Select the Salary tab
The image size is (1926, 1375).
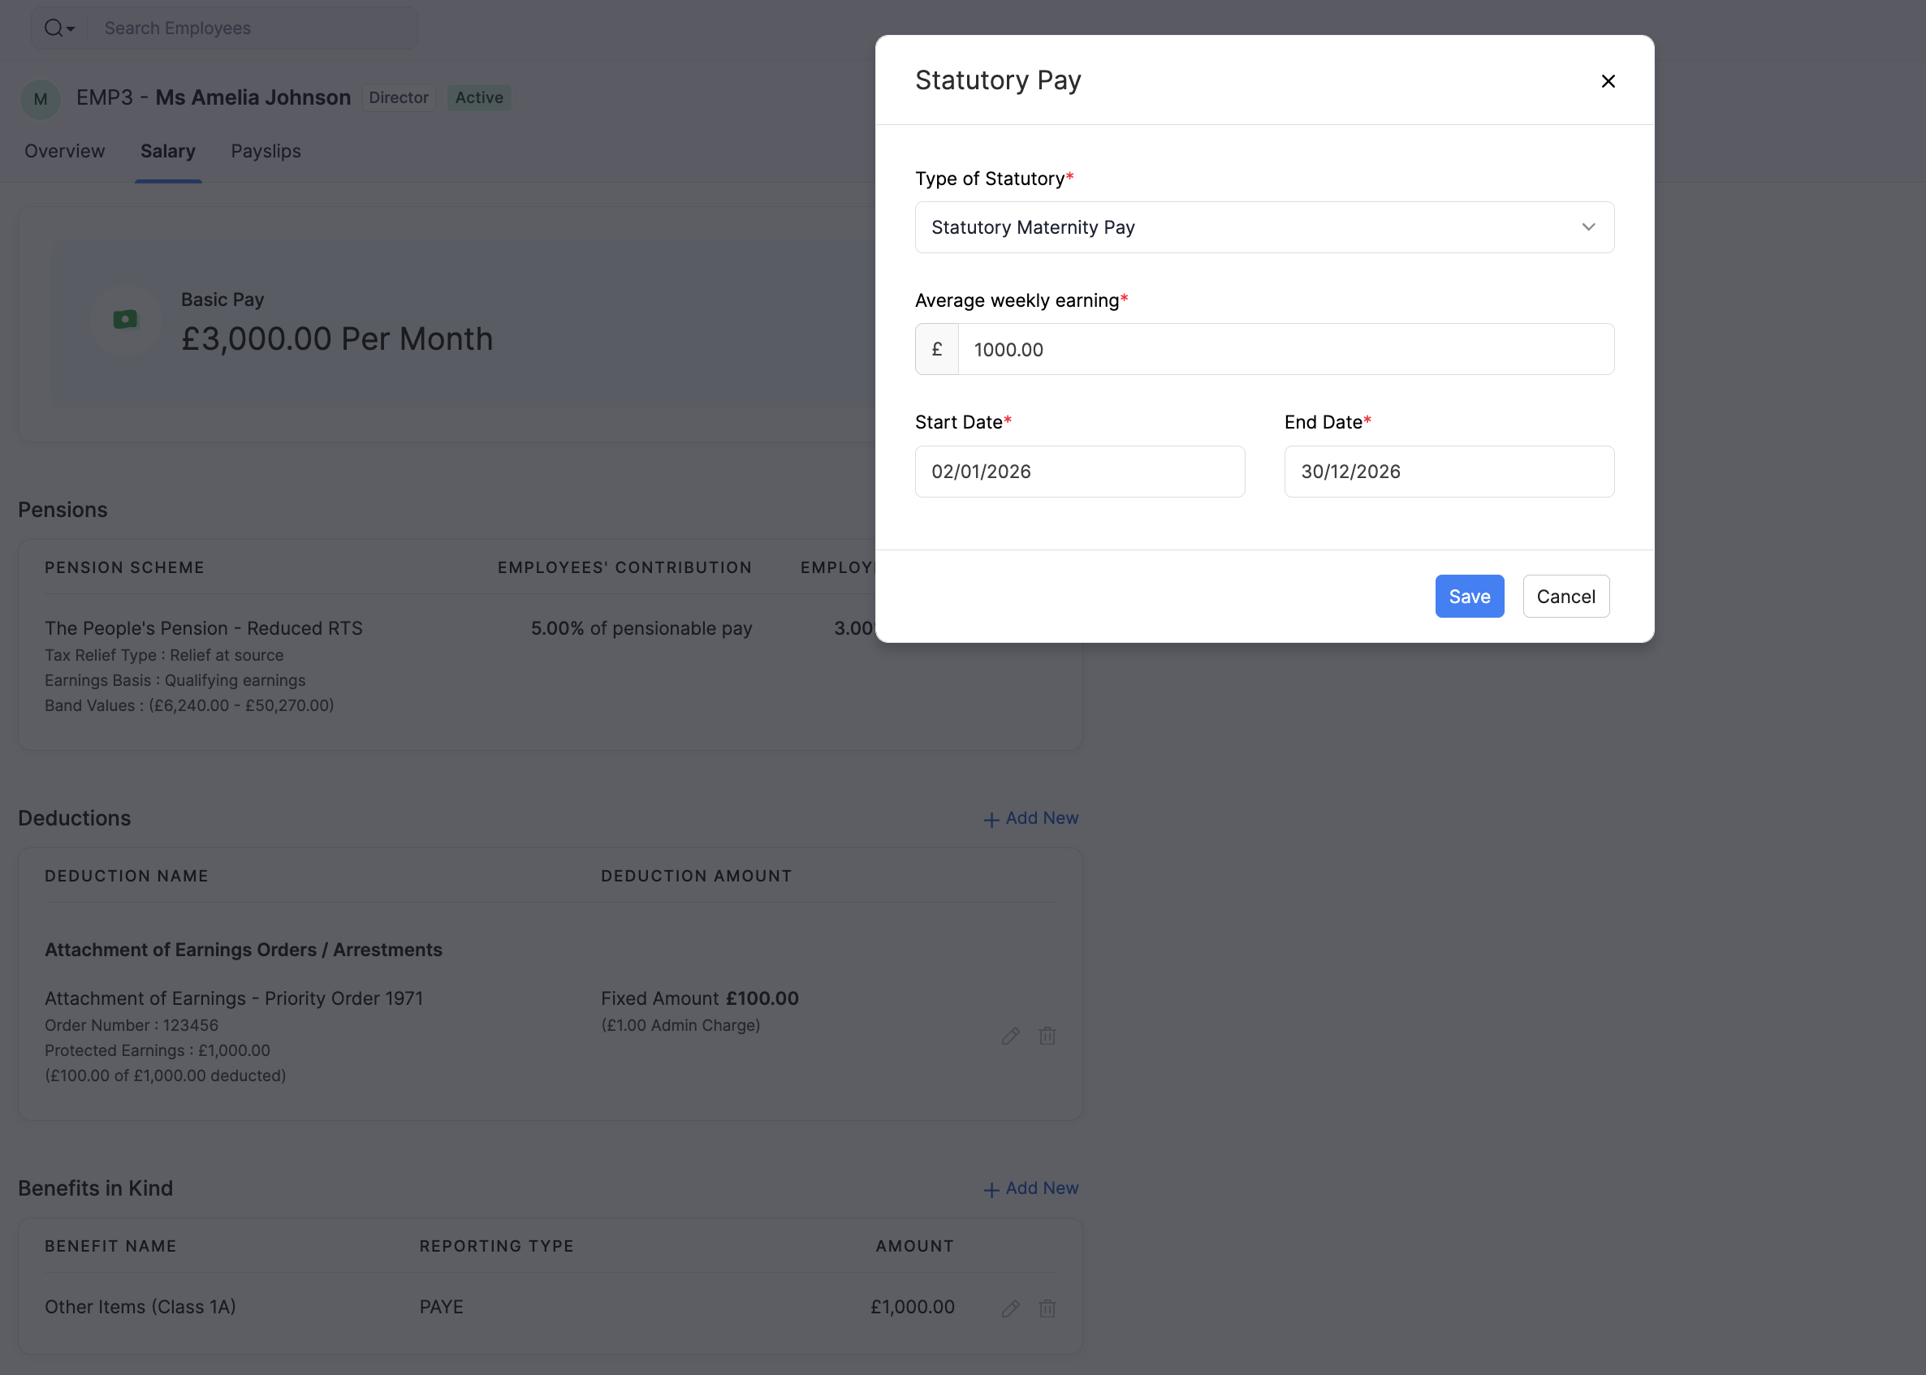(168, 151)
